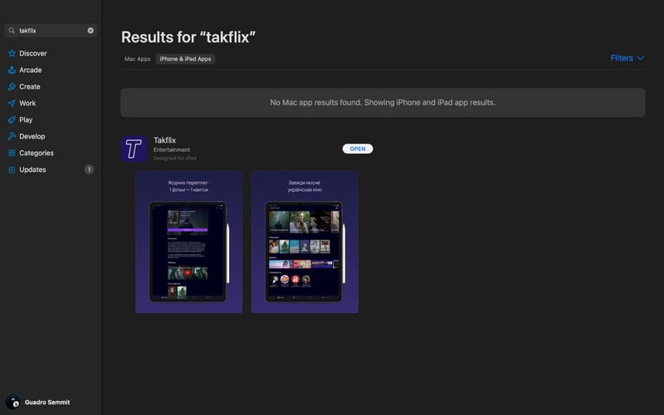664x415 pixels.
Task: Click the Updates download icon
Action: [12, 169]
